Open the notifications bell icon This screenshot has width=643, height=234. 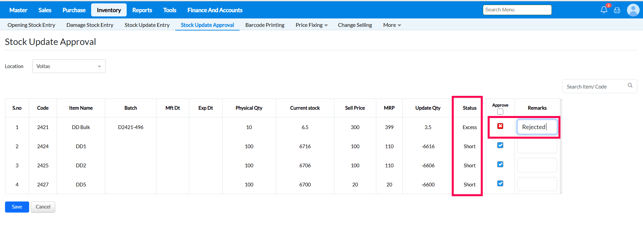[x=604, y=10]
